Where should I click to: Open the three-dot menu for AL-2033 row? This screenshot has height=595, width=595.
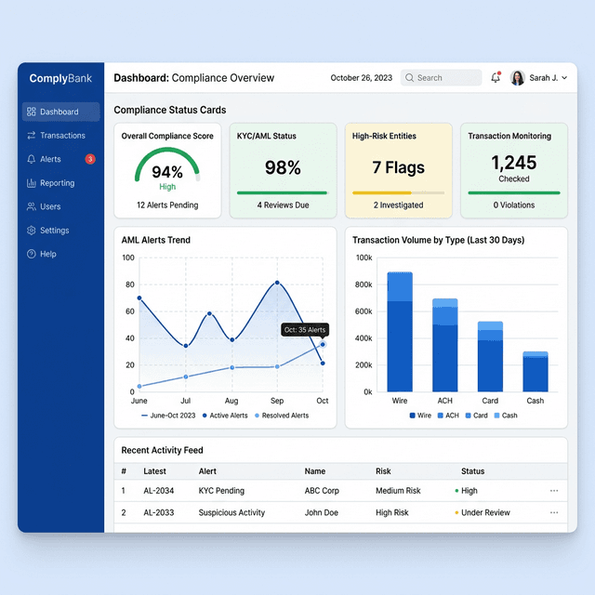point(554,512)
